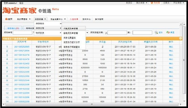Open the order number link in row 13

[x=22, y=97]
